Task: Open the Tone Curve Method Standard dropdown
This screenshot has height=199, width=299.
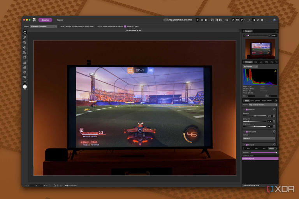Action: coord(259,138)
